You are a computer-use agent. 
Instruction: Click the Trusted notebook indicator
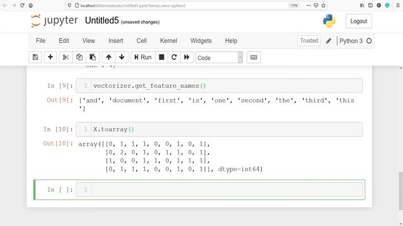[x=309, y=41]
